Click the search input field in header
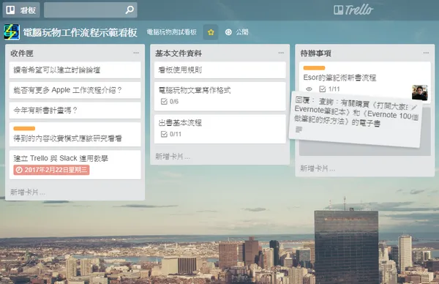This screenshot has height=284, width=439. point(91,10)
